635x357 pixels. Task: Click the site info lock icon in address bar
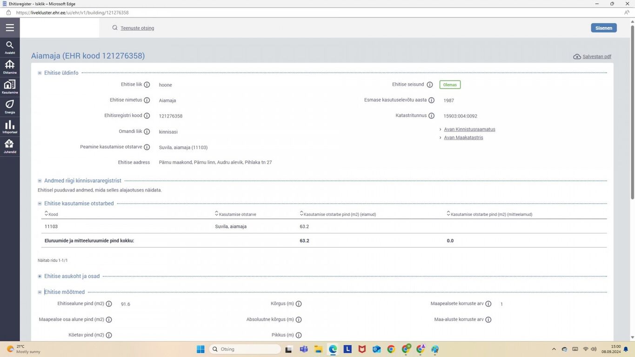point(8,13)
